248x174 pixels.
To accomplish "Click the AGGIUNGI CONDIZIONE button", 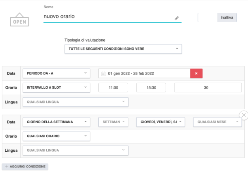I will (25, 167).
